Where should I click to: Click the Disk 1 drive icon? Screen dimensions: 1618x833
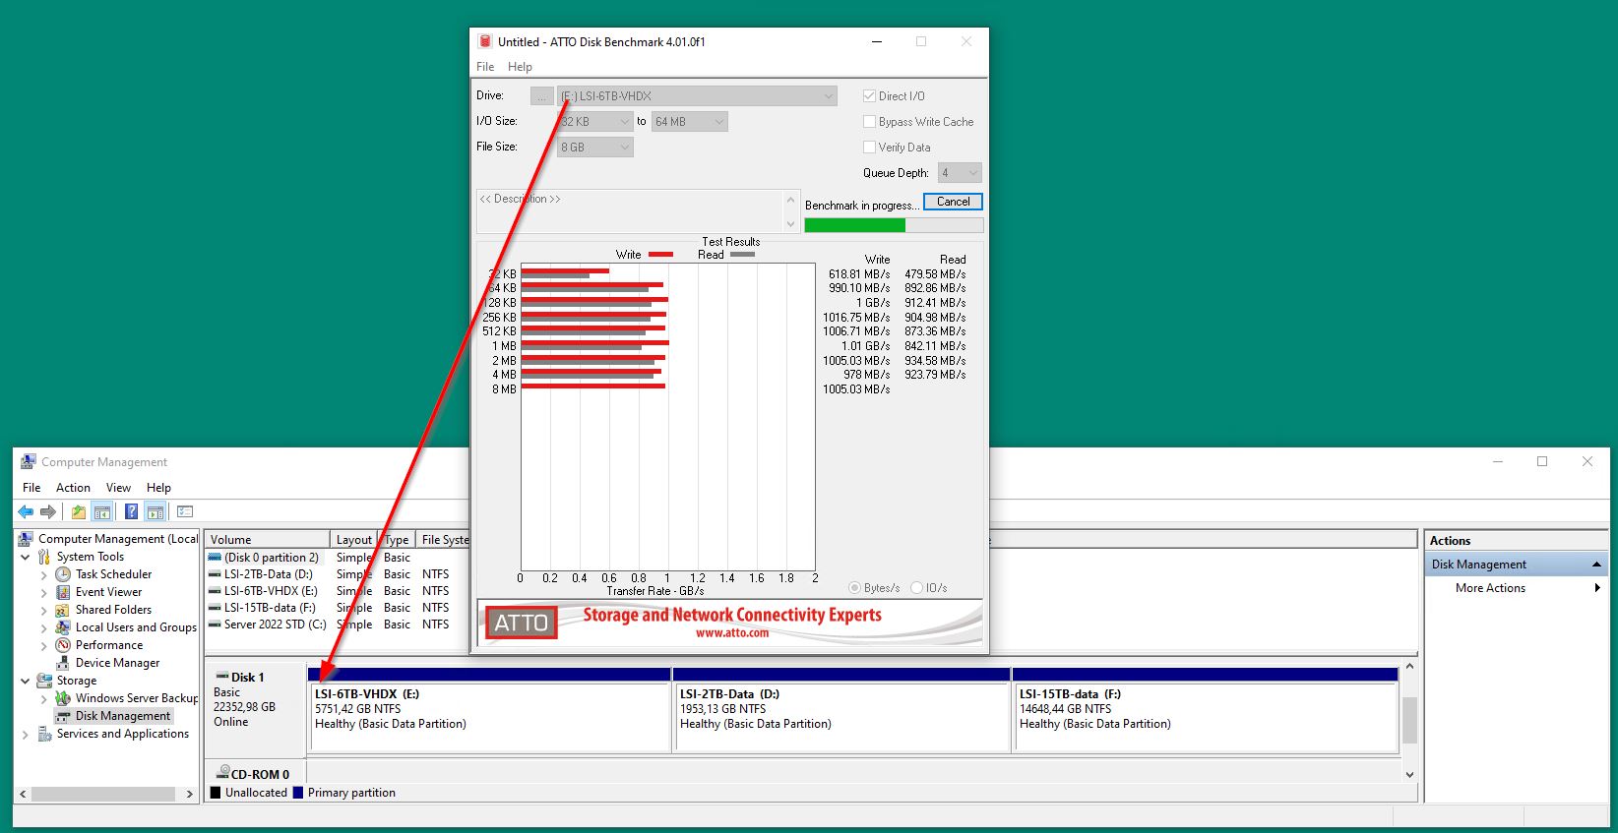[x=221, y=677]
